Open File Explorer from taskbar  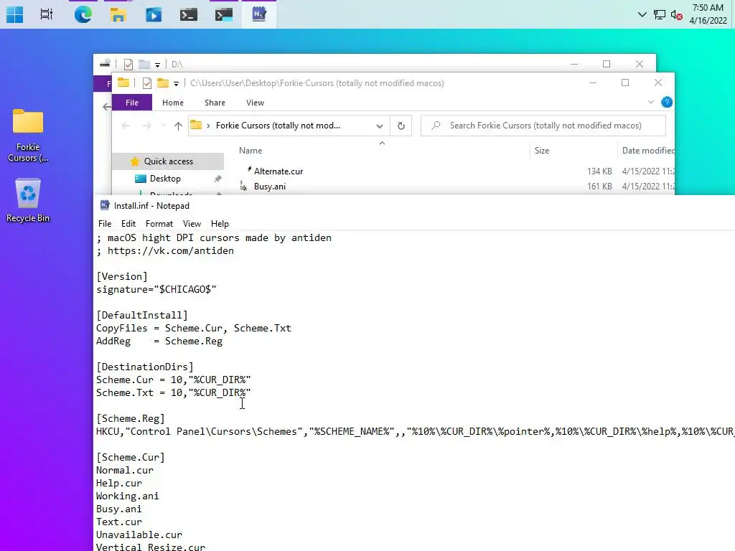(x=118, y=14)
